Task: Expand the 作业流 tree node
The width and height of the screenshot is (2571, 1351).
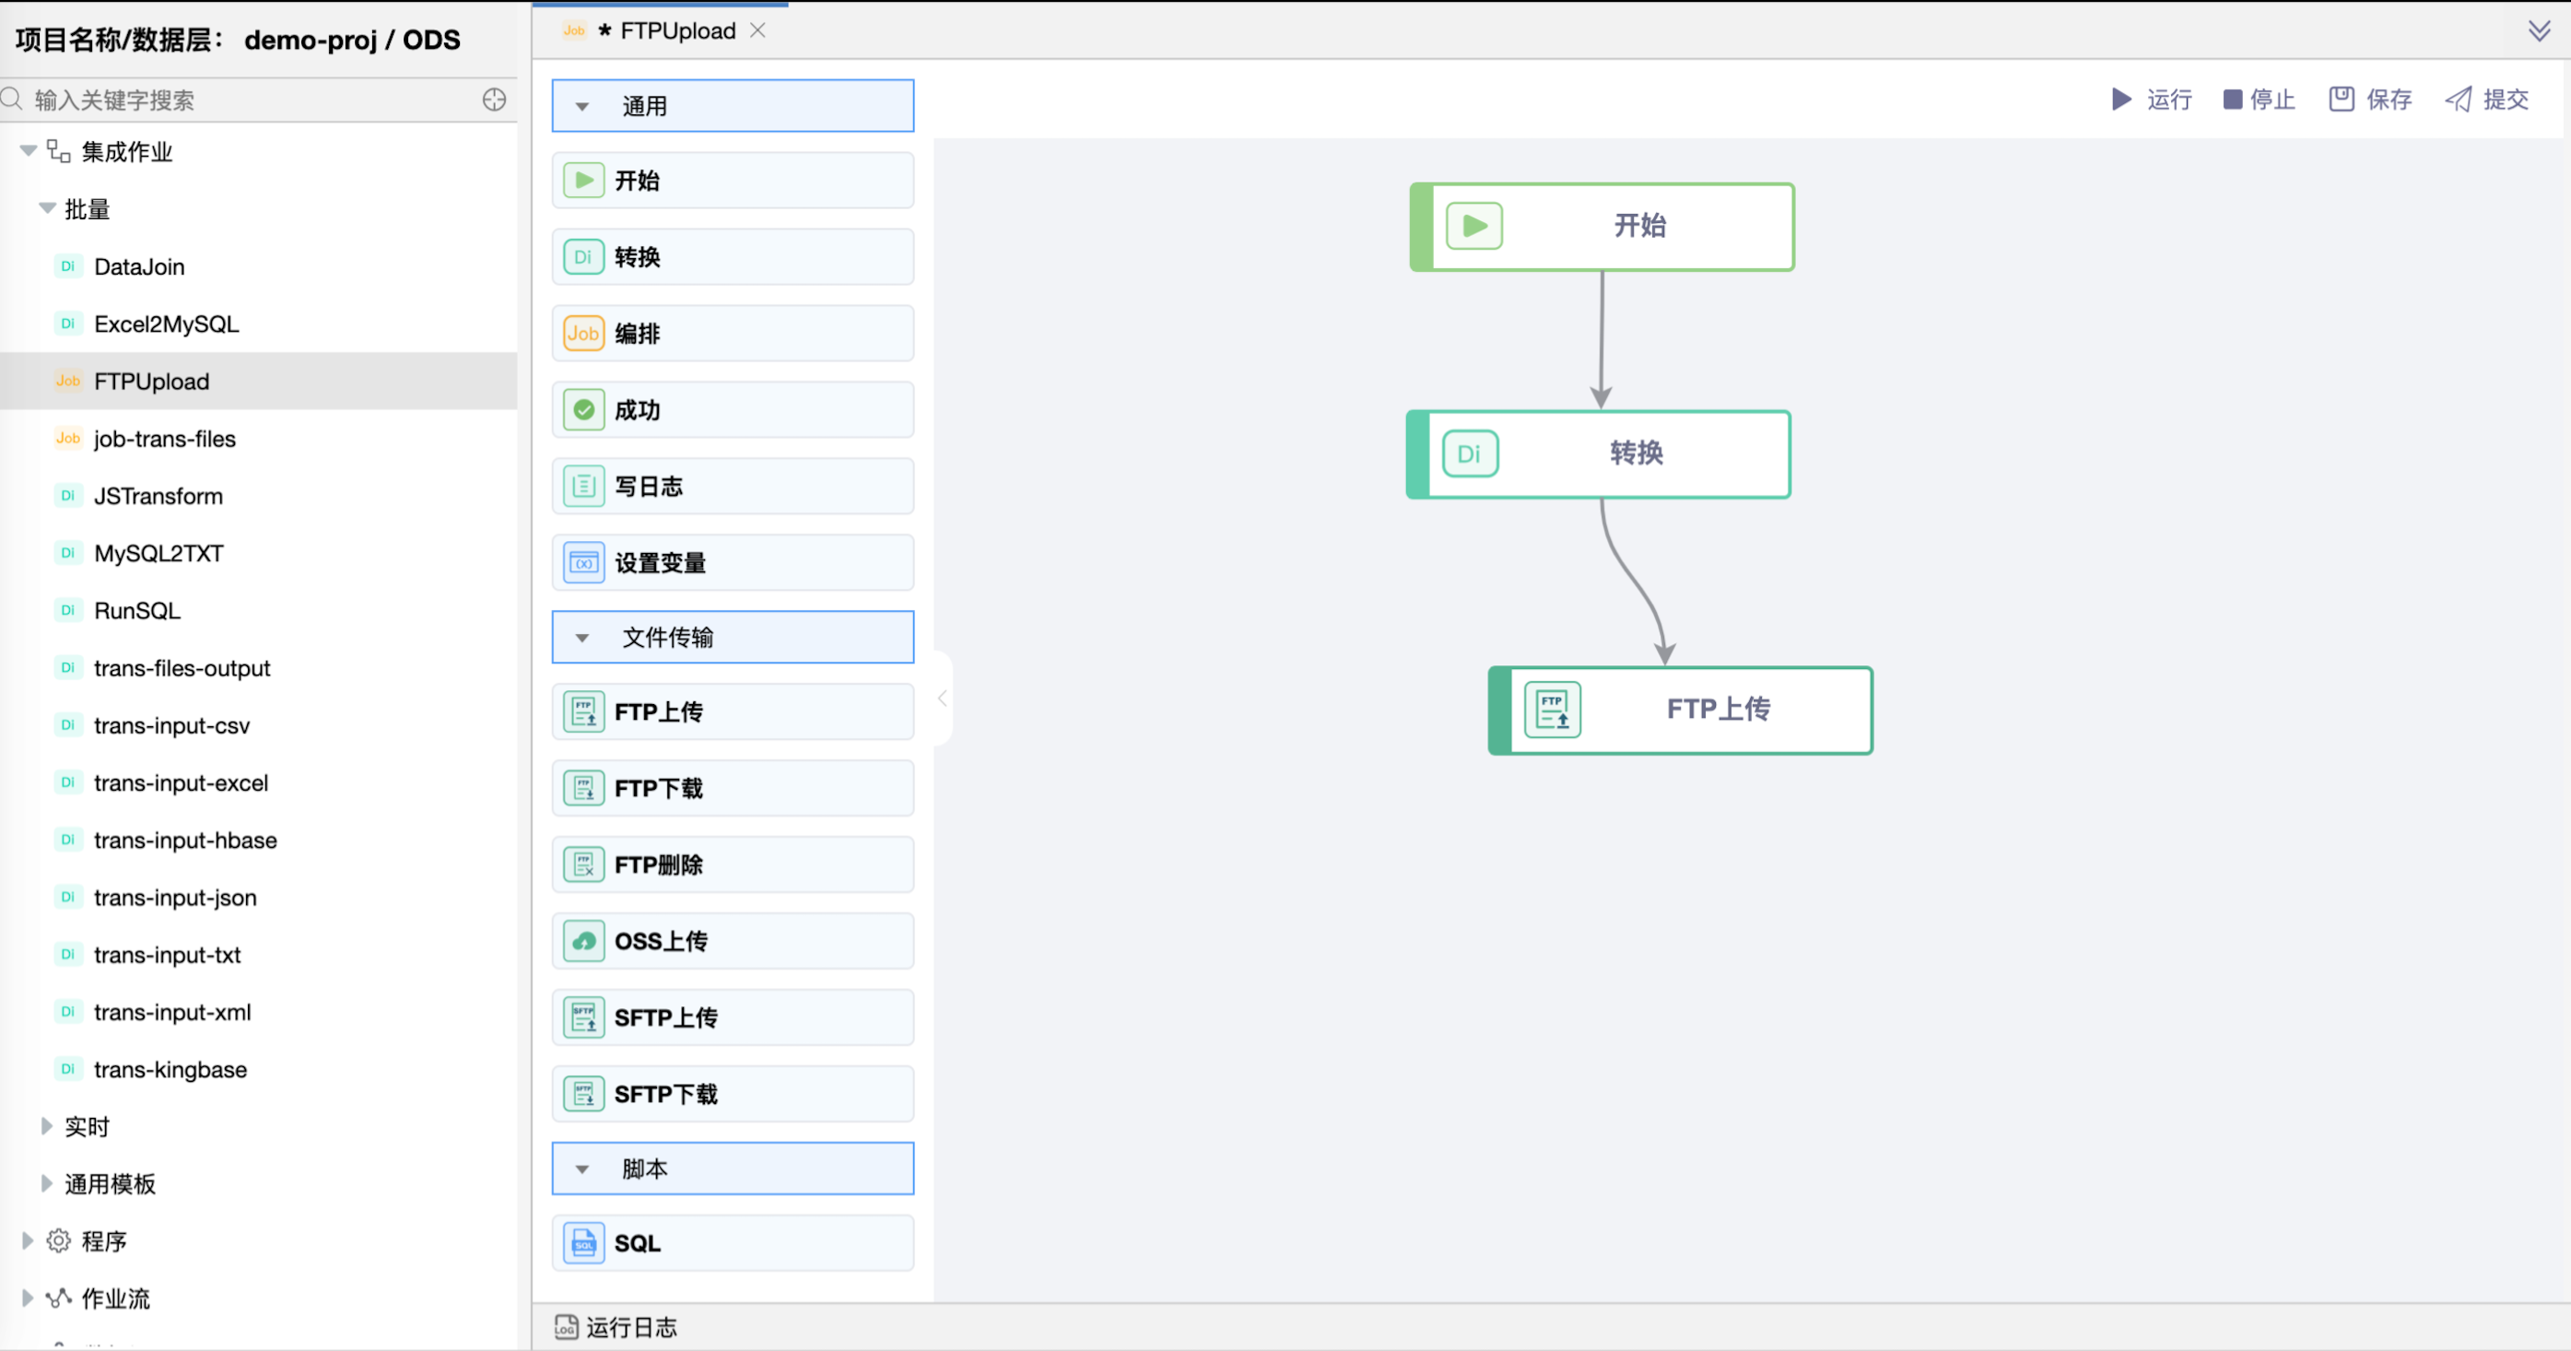Action: tap(28, 1298)
